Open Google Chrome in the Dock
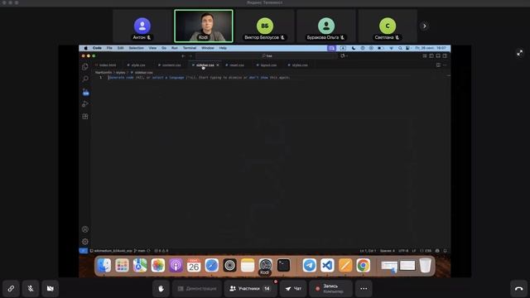Viewport: 530px width, 298px height. 363,265
